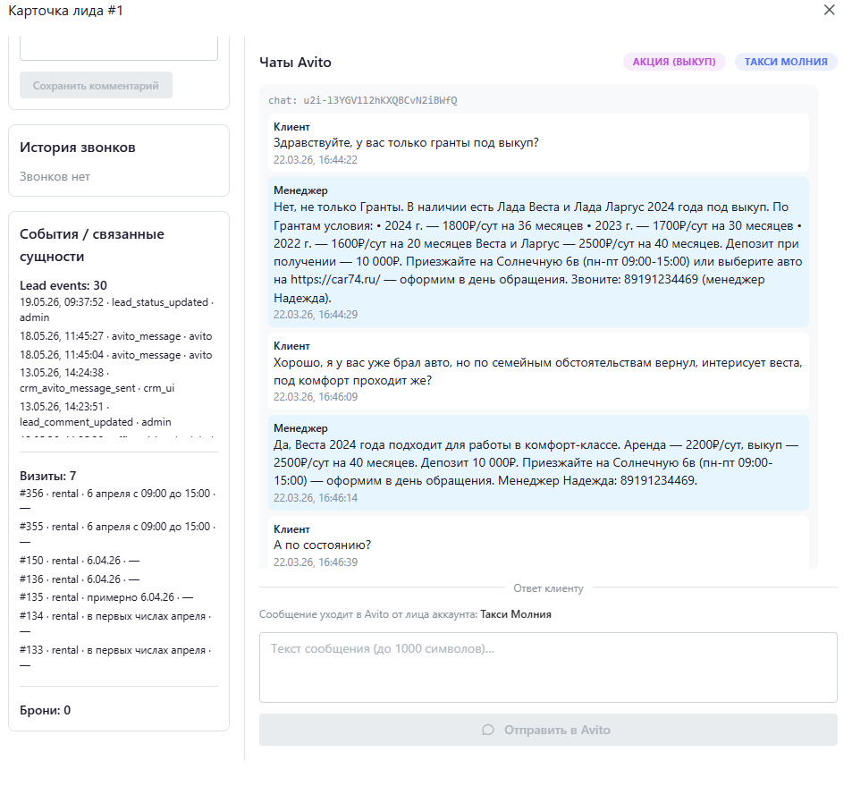Click the Звонков нет text
852x786 pixels.
55,177
